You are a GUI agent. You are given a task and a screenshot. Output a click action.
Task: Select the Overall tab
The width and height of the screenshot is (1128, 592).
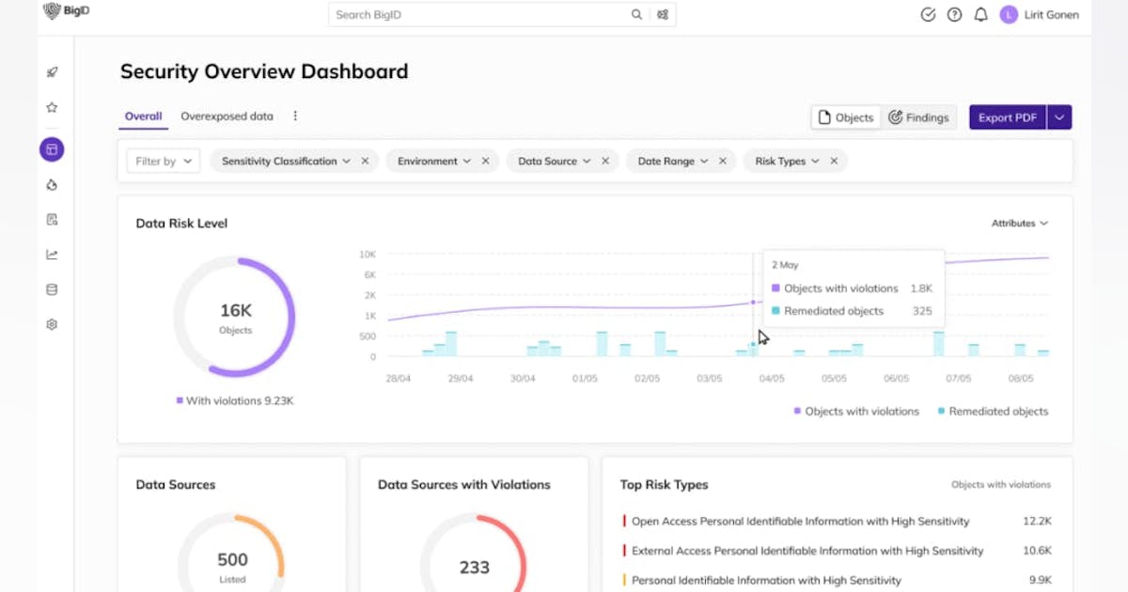point(143,117)
